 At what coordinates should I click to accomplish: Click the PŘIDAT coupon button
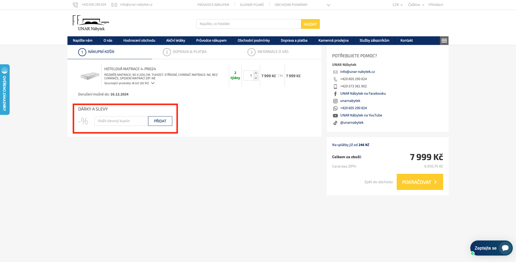pyautogui.click(x=160, y=121)
